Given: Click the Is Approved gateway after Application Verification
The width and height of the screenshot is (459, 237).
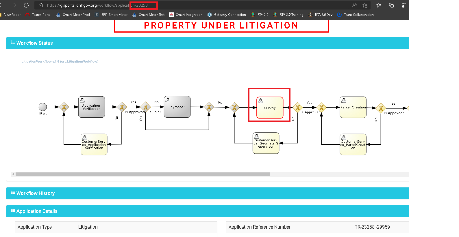Looking at the screenshot, I should pos(122,107).
